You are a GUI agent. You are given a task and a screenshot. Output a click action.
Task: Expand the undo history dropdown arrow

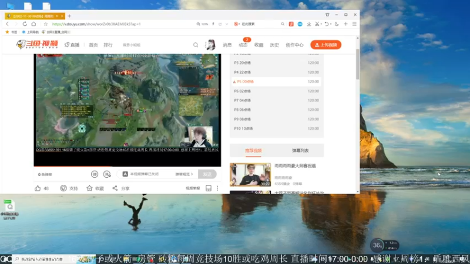tap(331, 24)
